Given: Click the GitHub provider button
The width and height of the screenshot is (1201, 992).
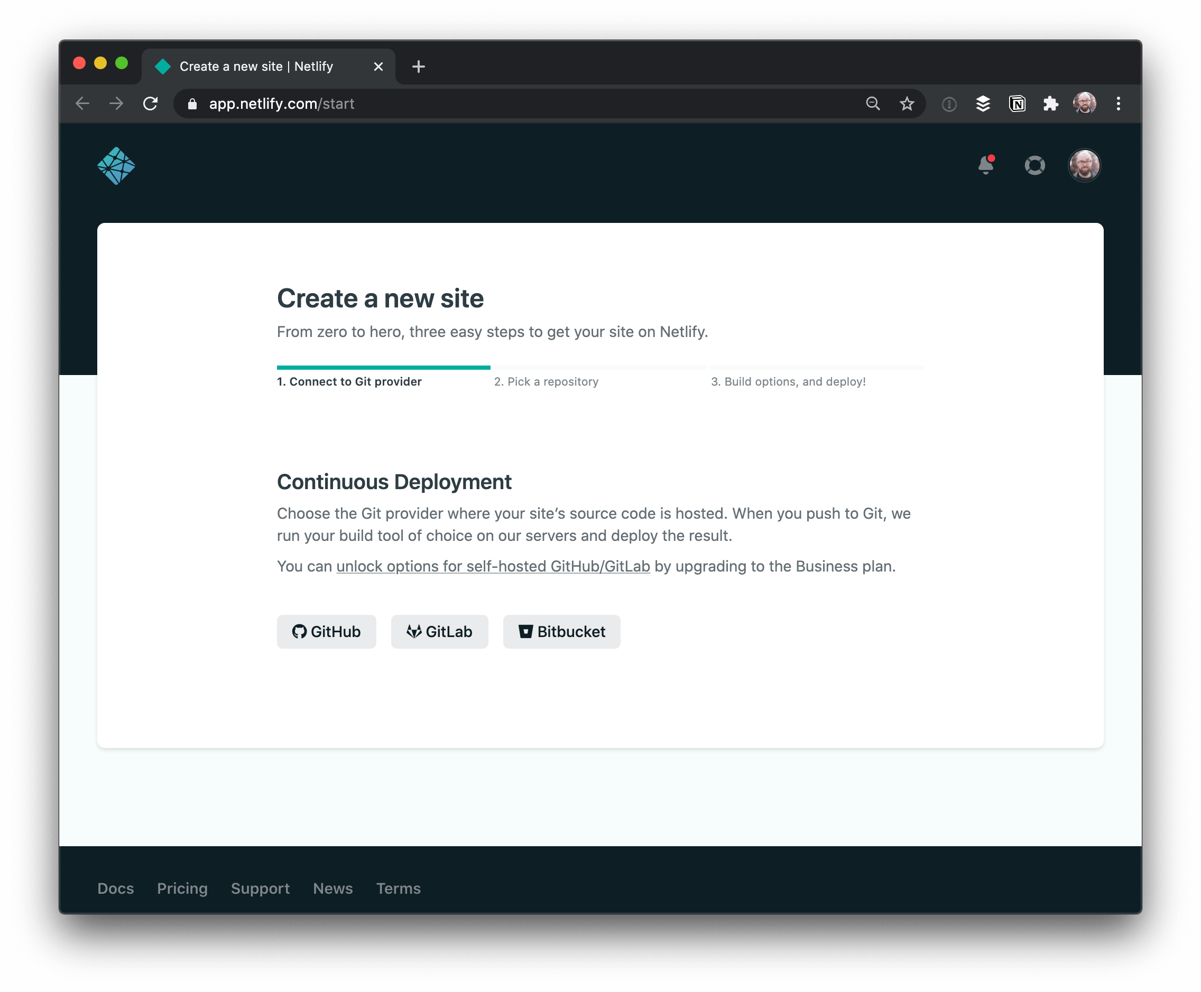Looking at the screenshot, I should [326, 630].
